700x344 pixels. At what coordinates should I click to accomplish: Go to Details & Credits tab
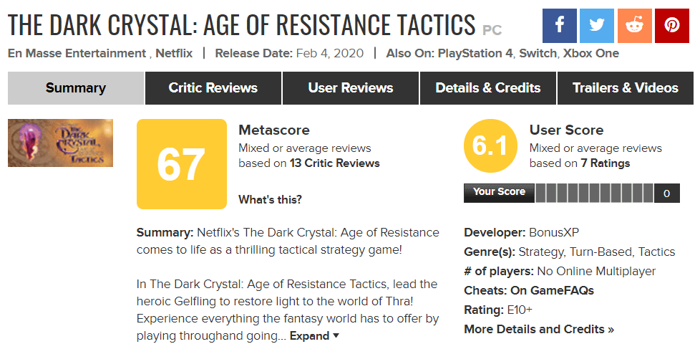488,88
